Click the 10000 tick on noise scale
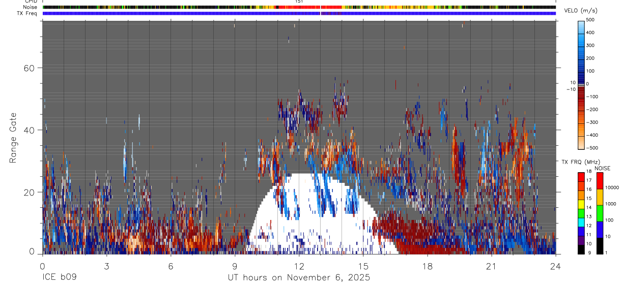The image size is (625, 288). click(x=612, y=187)
